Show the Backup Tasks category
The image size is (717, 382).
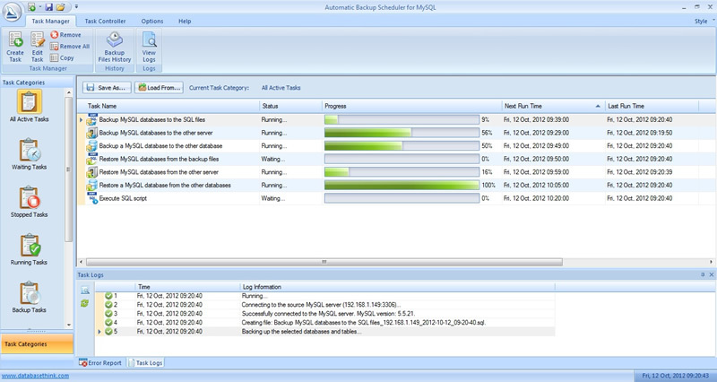(30, 298)
